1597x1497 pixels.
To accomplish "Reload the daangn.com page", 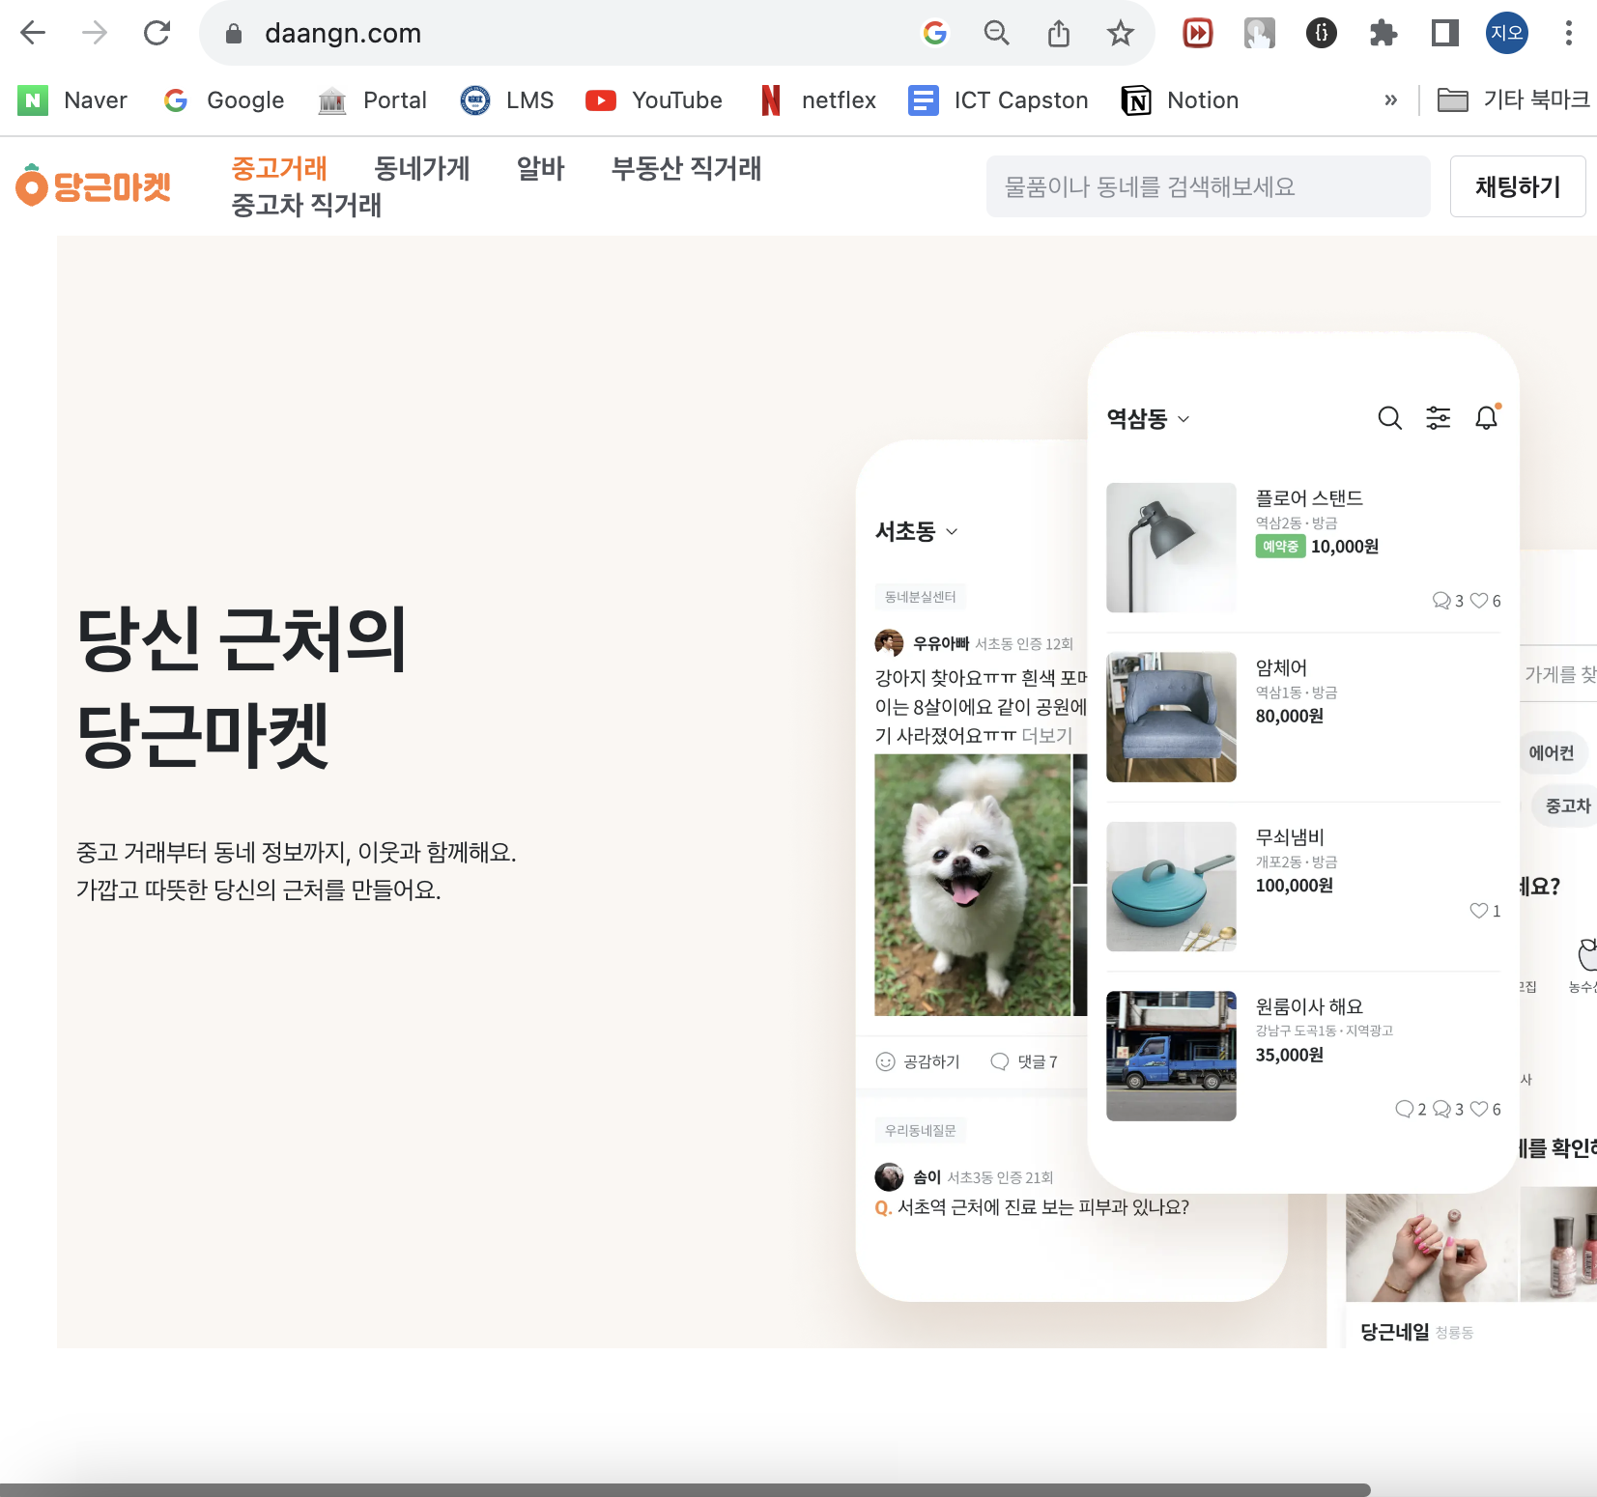I will (x=157, y=33).
